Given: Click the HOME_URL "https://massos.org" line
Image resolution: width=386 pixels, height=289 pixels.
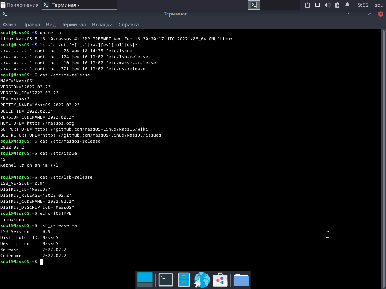Looking at the screenshot, I should click(x=38, y=123).
